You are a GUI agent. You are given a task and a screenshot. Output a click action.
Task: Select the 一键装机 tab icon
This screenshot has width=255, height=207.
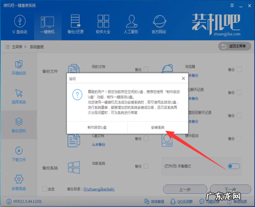point(47,22)
